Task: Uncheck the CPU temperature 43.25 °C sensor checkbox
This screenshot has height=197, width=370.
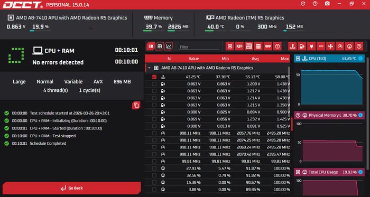Action: point(154,77)
